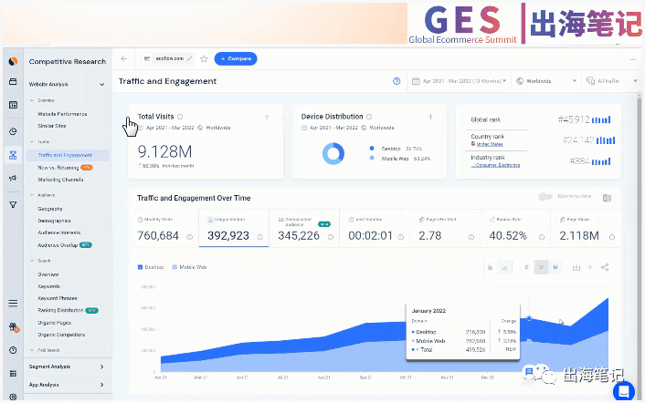Viewport: 645px width, 403px height.
Task: Open the apps grid icon in left rail
Action: click(x=13, y=374)
